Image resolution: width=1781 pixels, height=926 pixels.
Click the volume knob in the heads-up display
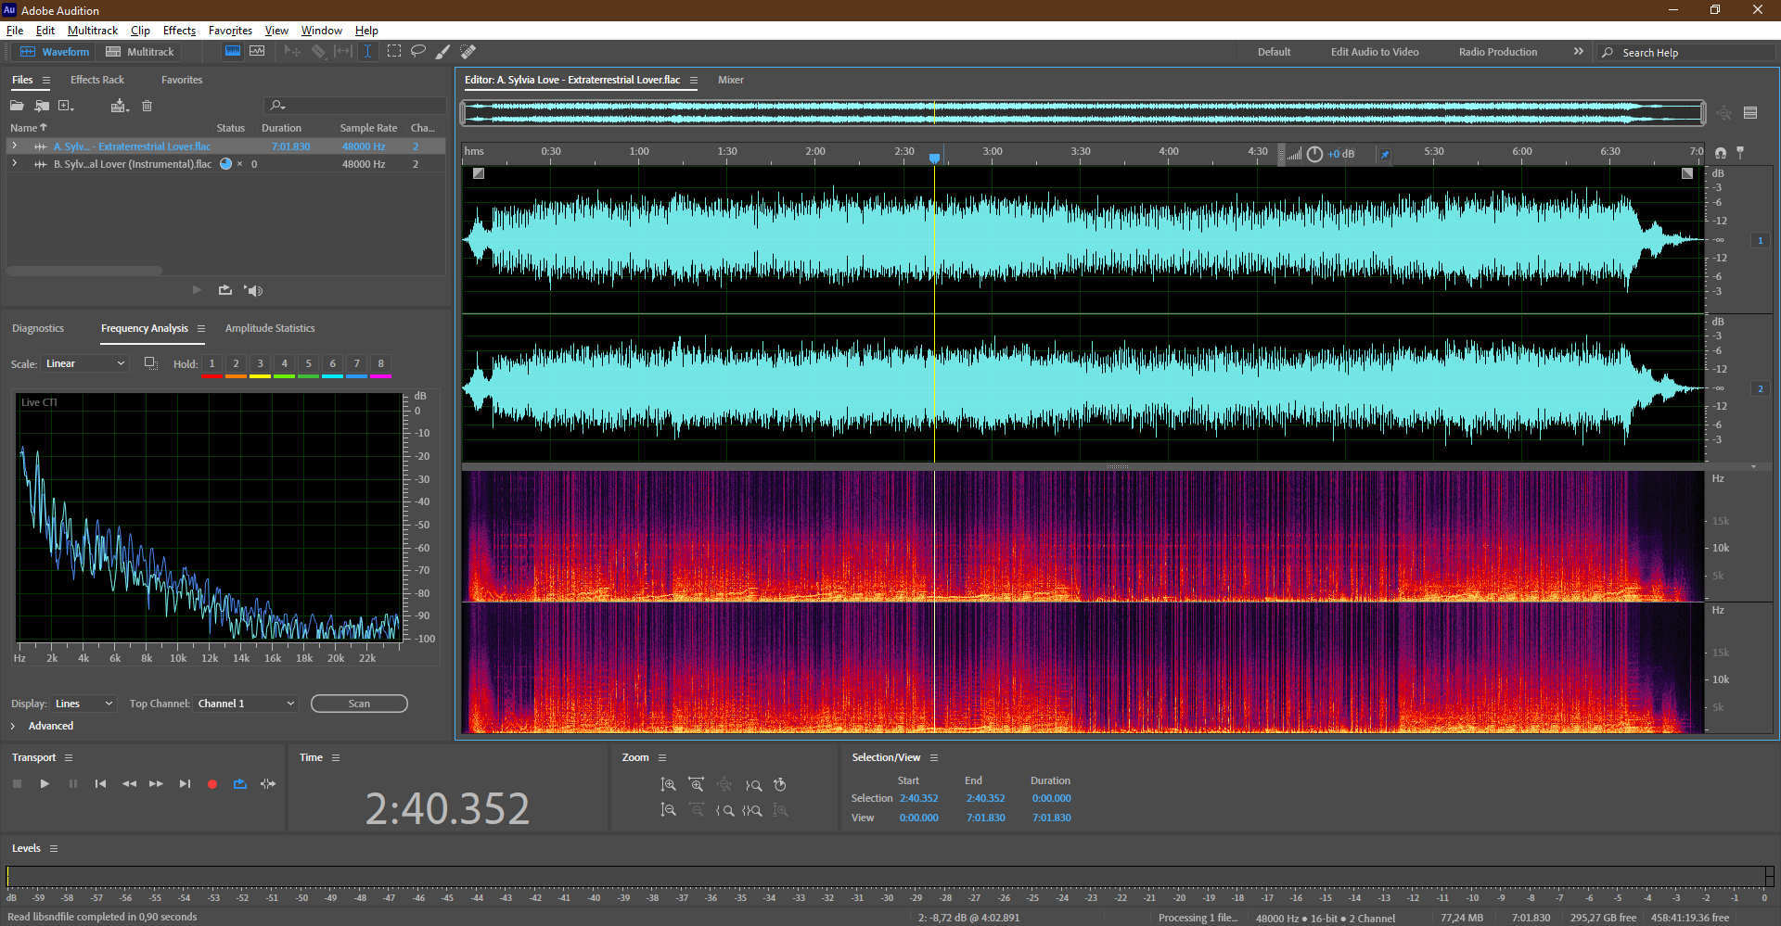click(x=1314, y=154)
